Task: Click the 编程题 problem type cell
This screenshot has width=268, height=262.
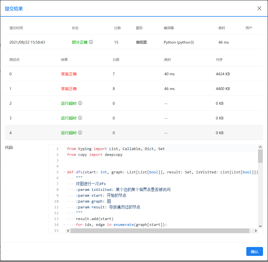Action: (x=141, y=42)
